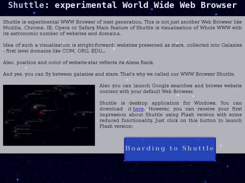The height and width of the screenshot is (183, 245).
Task: Click the sentence 'Also, position and color of website-star reflects its Alexa Rank.'
Action: pos(78,62)
